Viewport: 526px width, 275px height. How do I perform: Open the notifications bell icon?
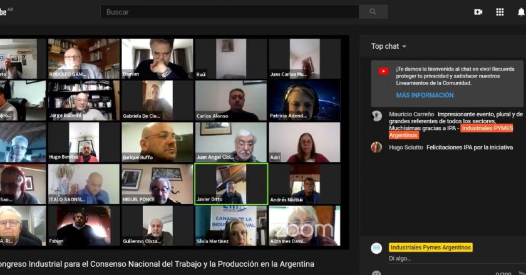[x=521, y=12]
